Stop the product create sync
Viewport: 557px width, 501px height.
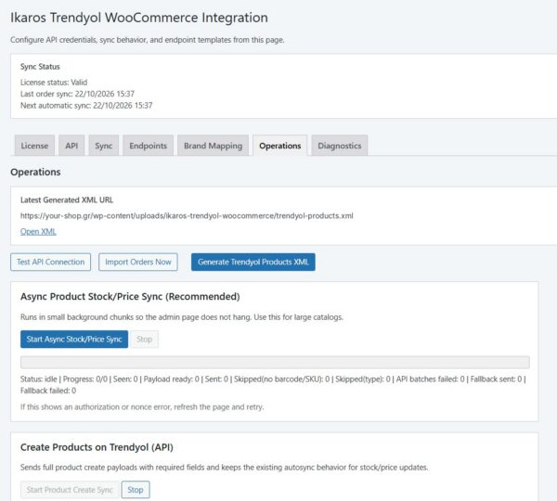point(136,490)
